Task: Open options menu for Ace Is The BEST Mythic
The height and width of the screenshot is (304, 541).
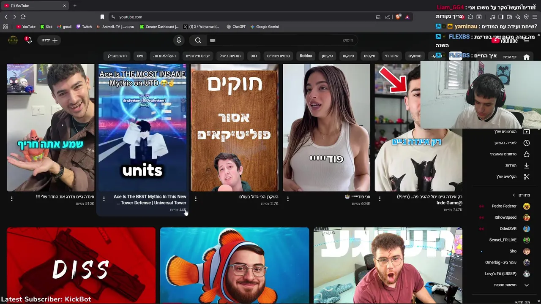Action: pos(104,198)
